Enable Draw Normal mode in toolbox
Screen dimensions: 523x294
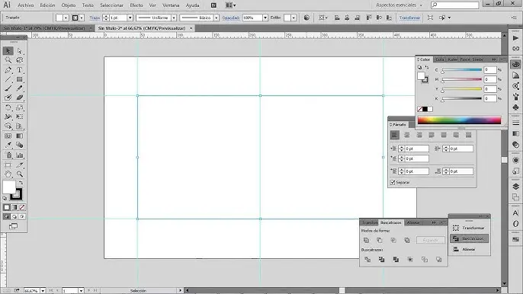coord(6,216)
